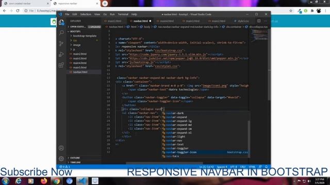The height and width of the screenshot is (185, 330).
Task: Open Help menu in VS Code
Action: click(x=134, y=14)
